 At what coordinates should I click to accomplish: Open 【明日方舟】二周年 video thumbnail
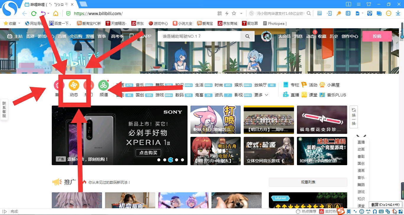coord(269,119)
